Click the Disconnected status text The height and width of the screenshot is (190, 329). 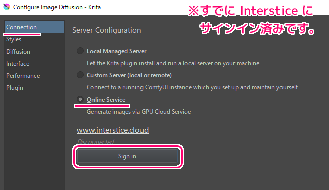tap(96, 142)
